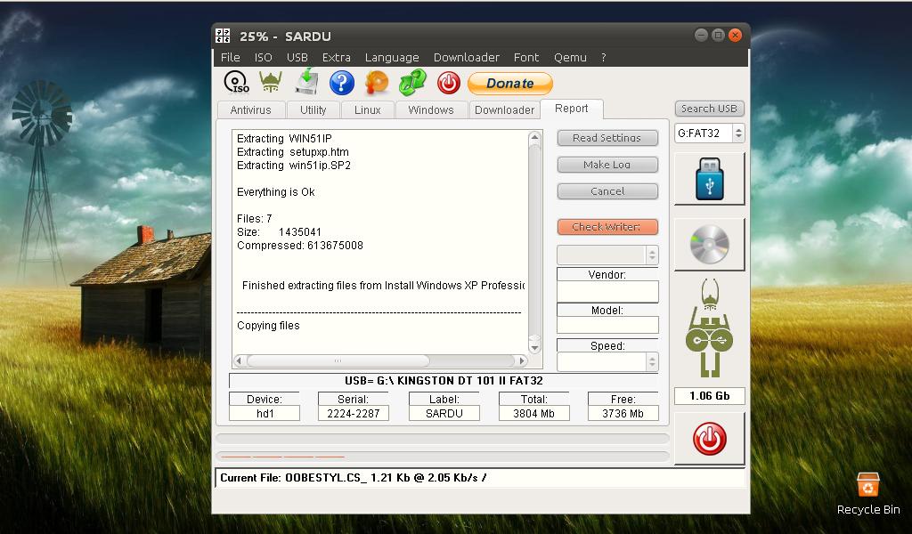Click the green SARDU USB mascot image

point(710,328)
